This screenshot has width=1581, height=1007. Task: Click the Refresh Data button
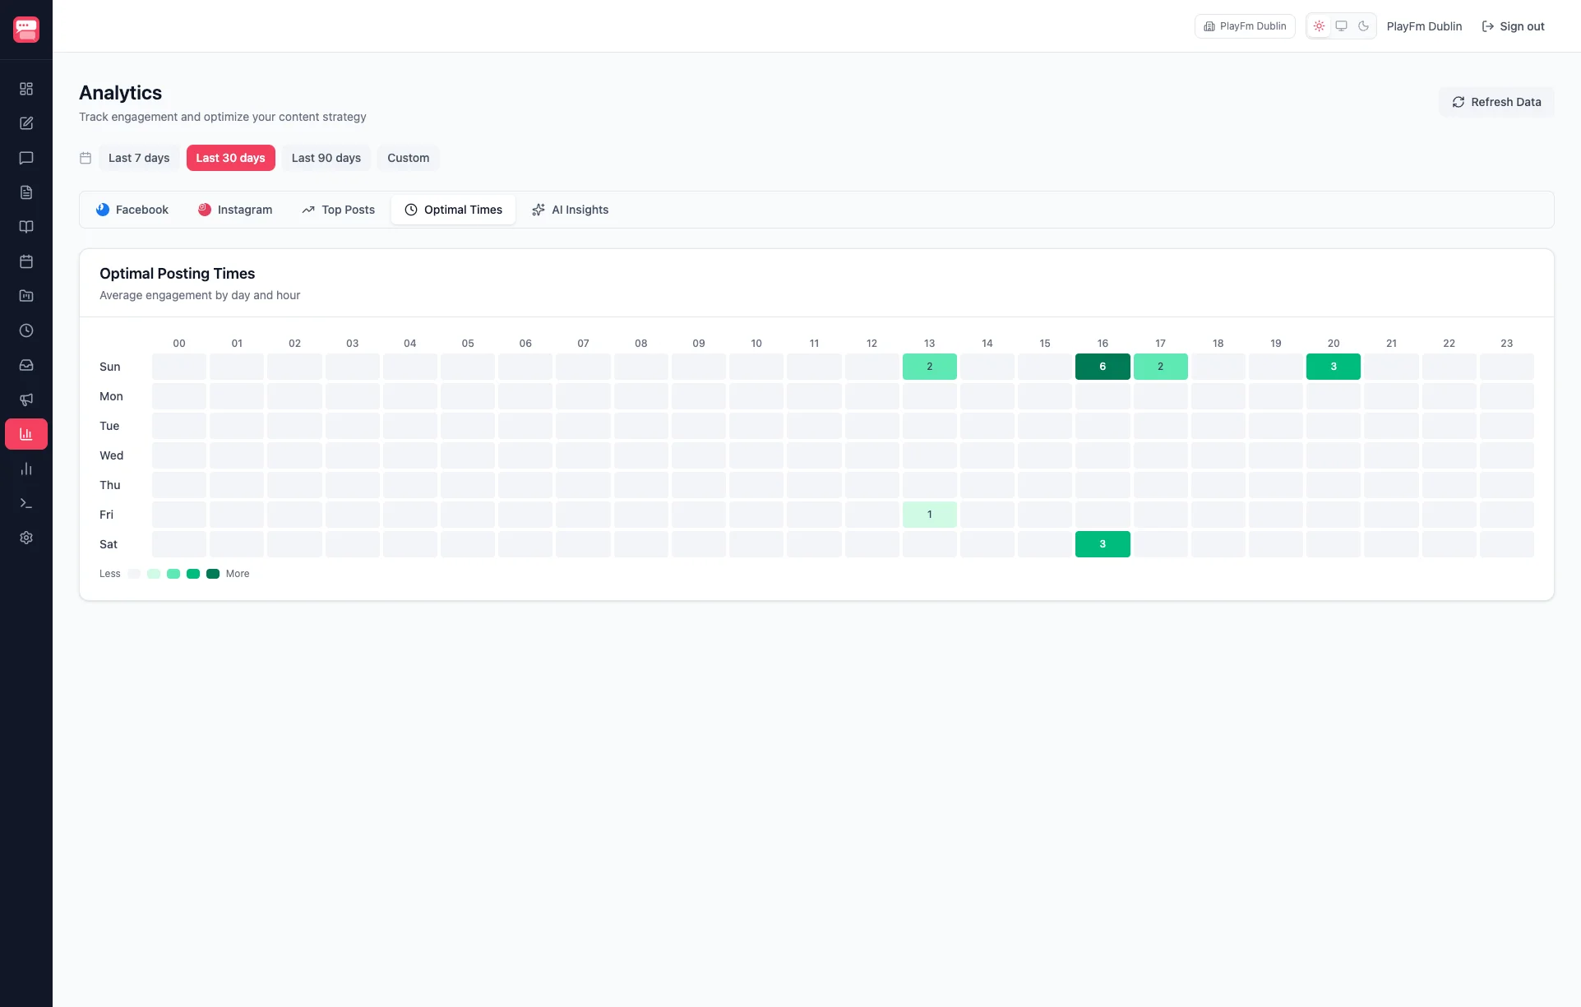(1495, 101)
